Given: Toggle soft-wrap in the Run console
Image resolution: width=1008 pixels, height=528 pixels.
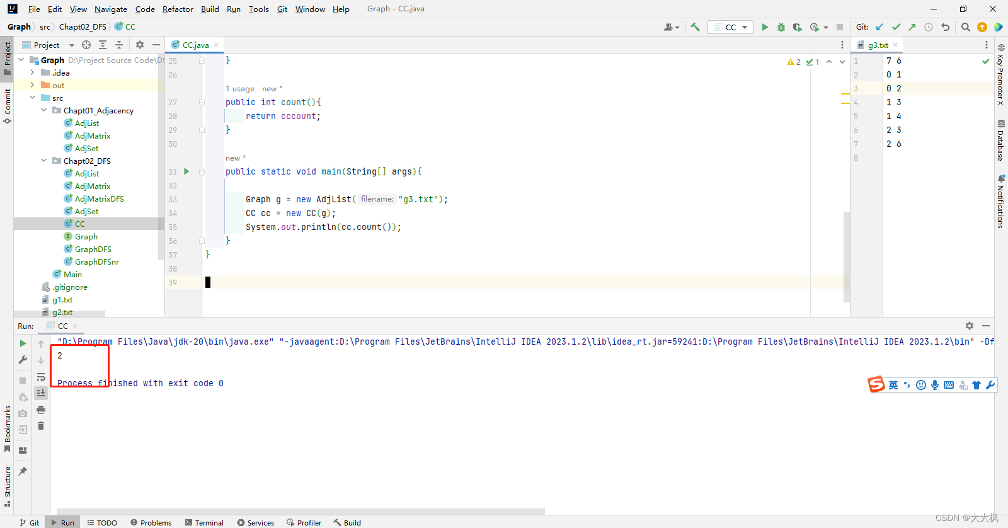Looking at the screenshot, I should [x=41, y=377].
